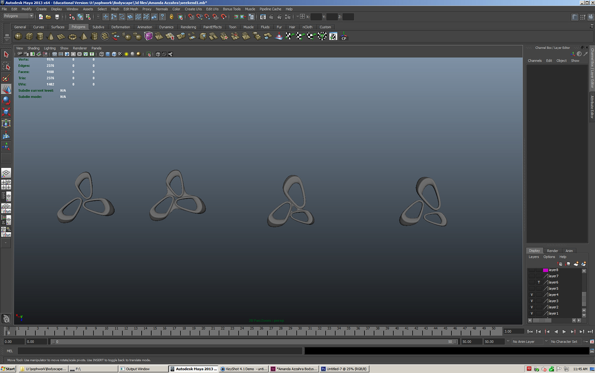Click the CP shelf icon
The height and width of the screenshot is (373, 595).
pos(344,37)
